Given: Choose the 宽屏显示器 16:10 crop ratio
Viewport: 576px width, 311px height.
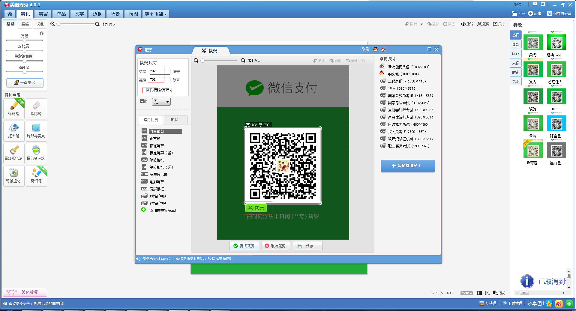Looking at the screenshot, I should (x=154, y=175).
